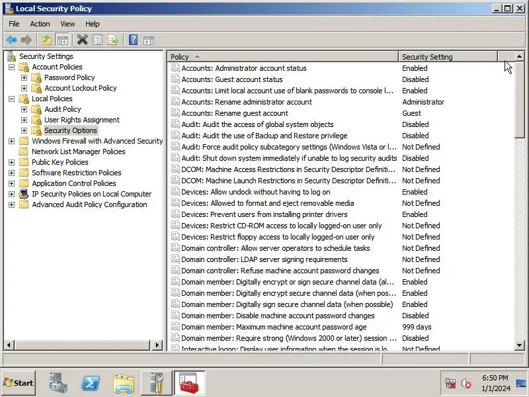
Task: Expand the Public Key Policies node
Action: pyautogui.click(x=11, y=162)
